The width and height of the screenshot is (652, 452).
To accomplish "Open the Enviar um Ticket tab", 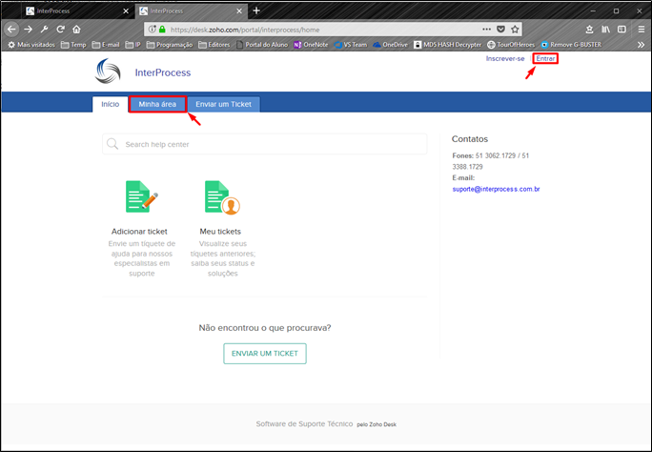I will coord(224,104).
